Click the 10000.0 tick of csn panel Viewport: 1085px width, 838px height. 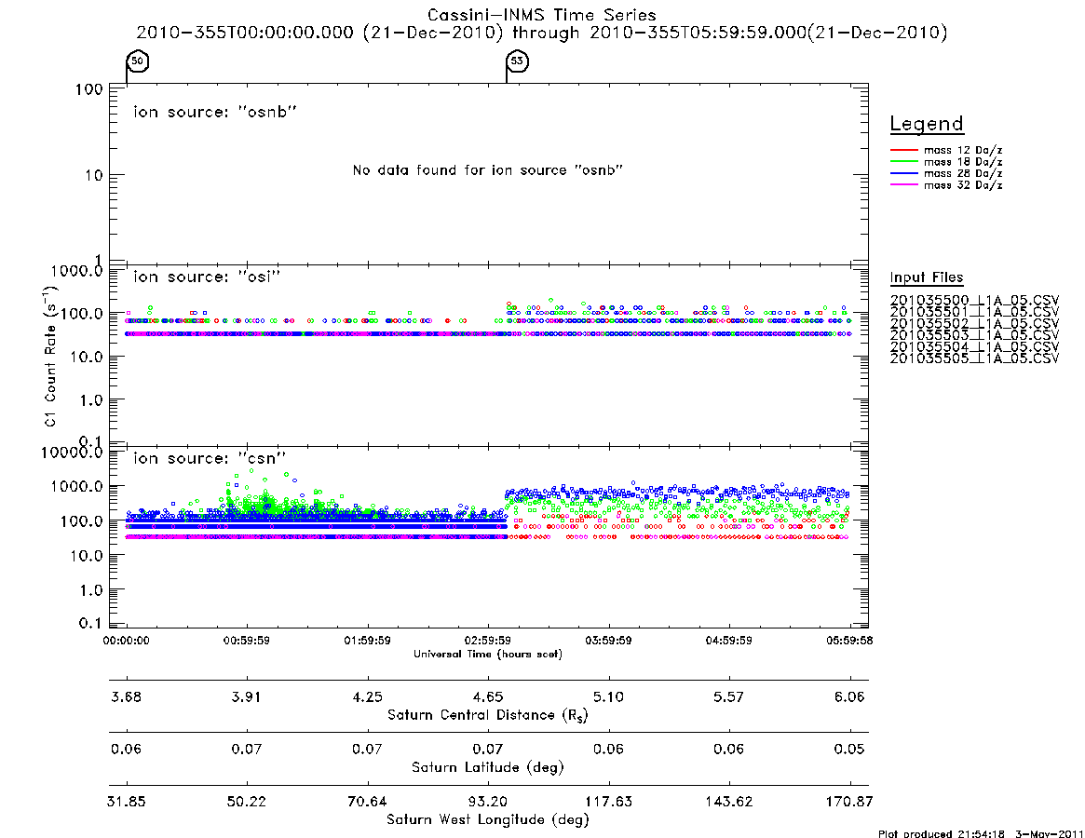(x=72, y=453)
